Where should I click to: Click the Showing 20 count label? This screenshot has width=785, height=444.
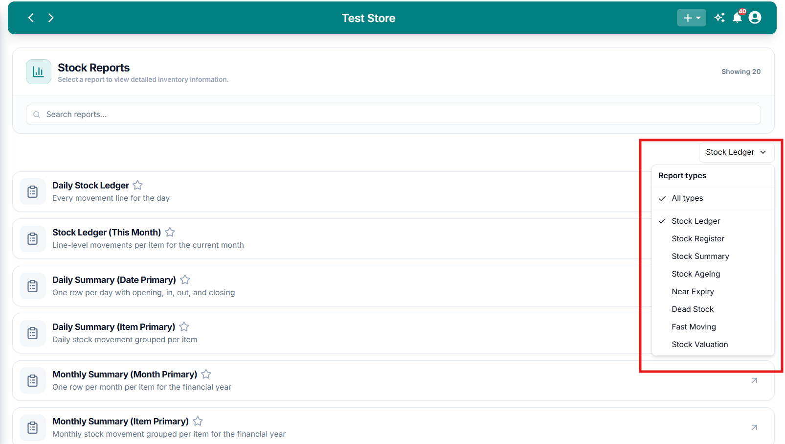pyautogui.click(x=741, y=71)
